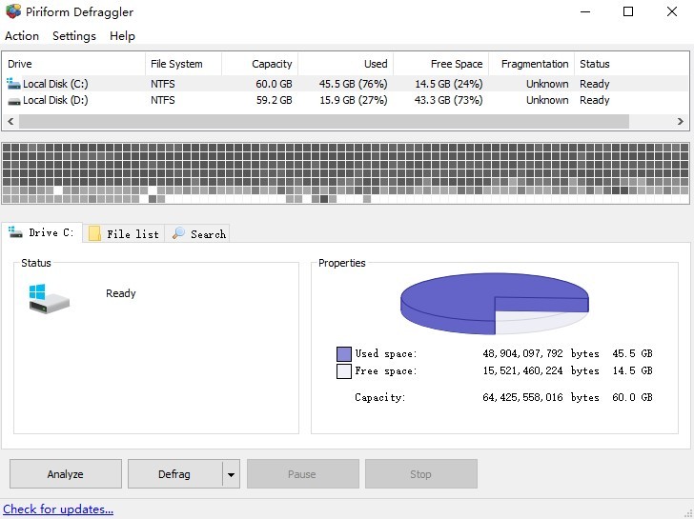Click the Local Disk (C:) drive icon

[x=13, y=84]
